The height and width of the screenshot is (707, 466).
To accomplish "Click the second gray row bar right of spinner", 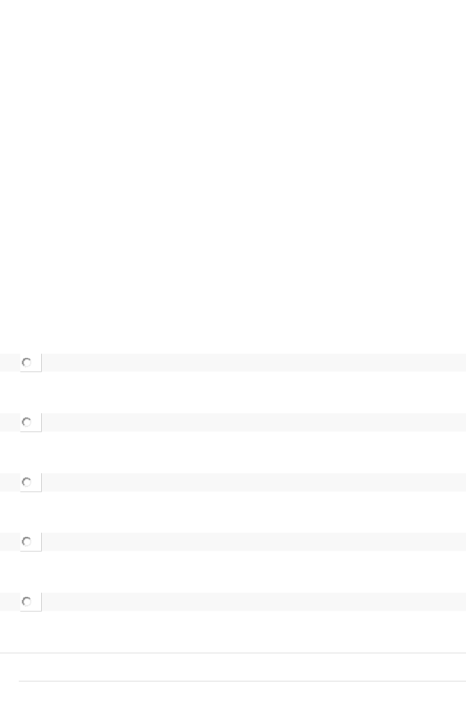I will (x=253, y=423).
